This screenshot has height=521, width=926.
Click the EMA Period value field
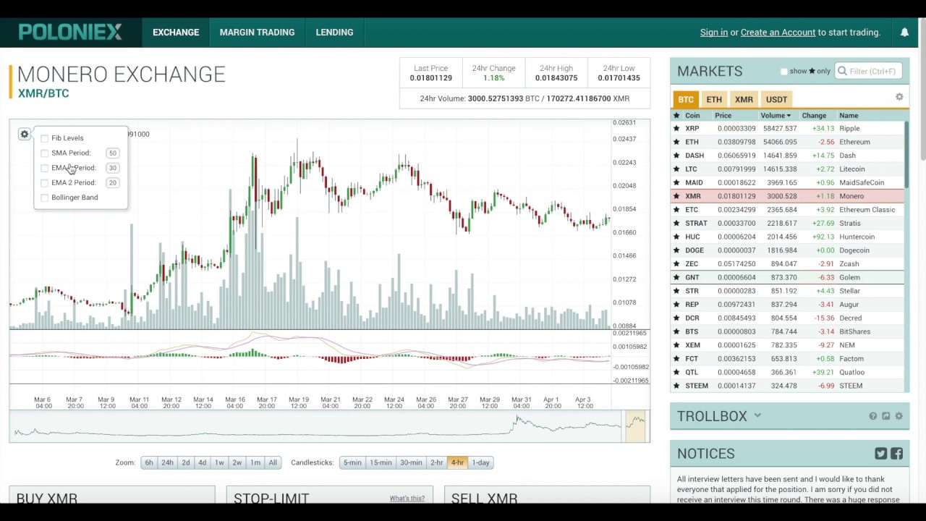tap(112, 168)
